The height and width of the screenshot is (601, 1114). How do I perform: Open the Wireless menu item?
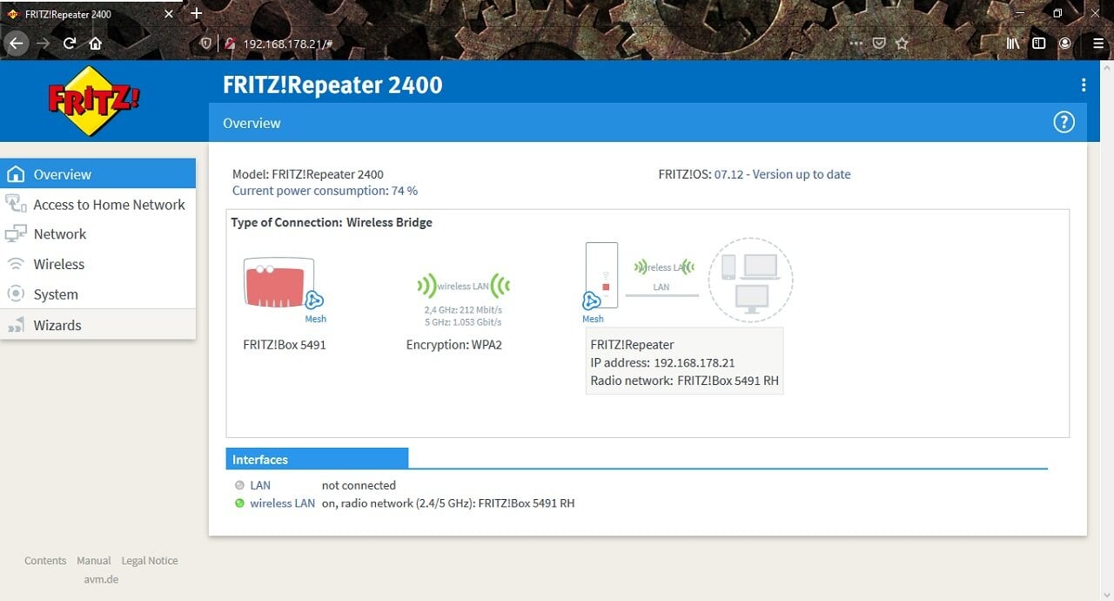pos(97,265)
